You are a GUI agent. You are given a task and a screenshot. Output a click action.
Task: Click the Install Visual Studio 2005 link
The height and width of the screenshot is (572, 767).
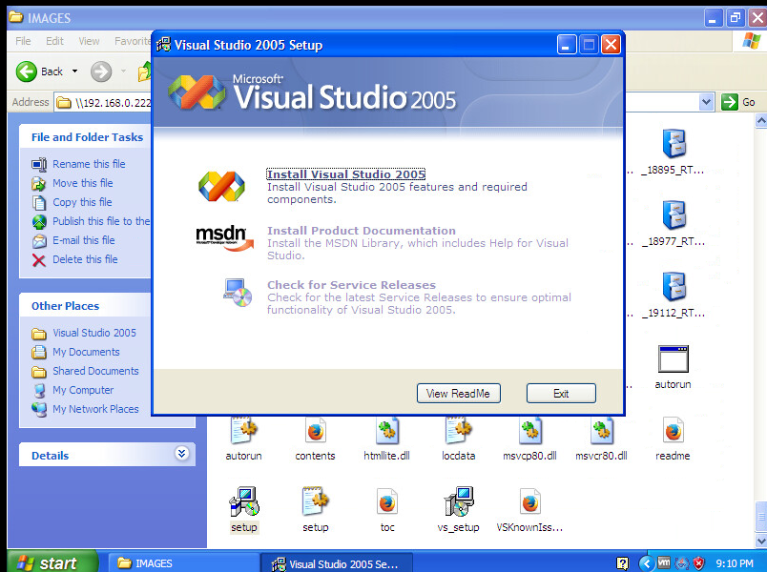click(x=345, y=174)
